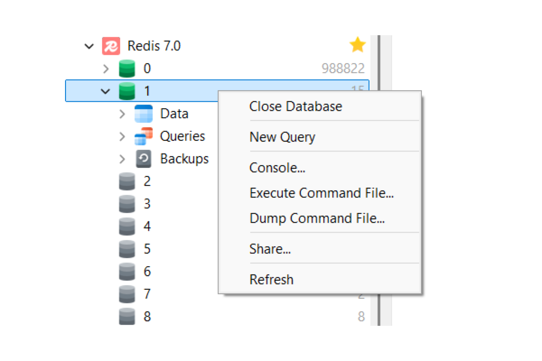Collapse the Redis 7.0 connection
The height and width of the screenshot is (361, 542).
tap(89, 46)
